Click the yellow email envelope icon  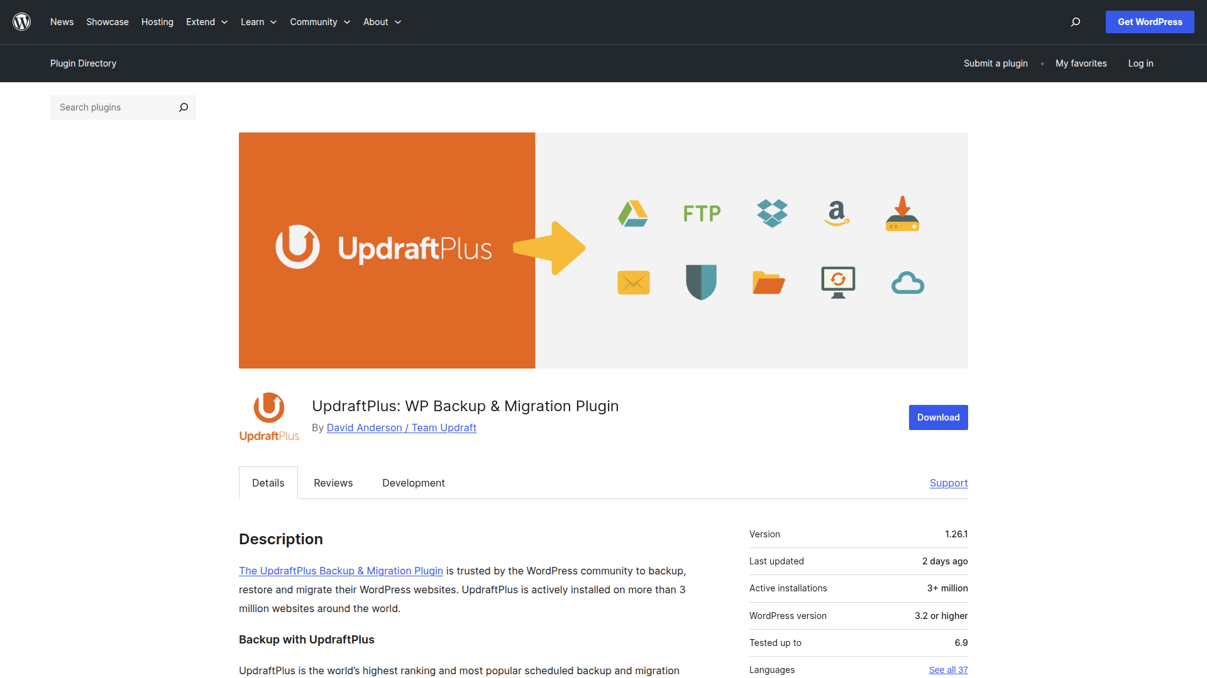(x=634, y=282)
